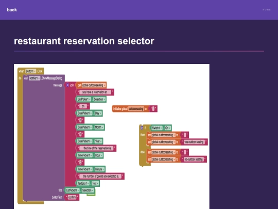Click the if block's blue mutator gear icon

click(142, 127)
